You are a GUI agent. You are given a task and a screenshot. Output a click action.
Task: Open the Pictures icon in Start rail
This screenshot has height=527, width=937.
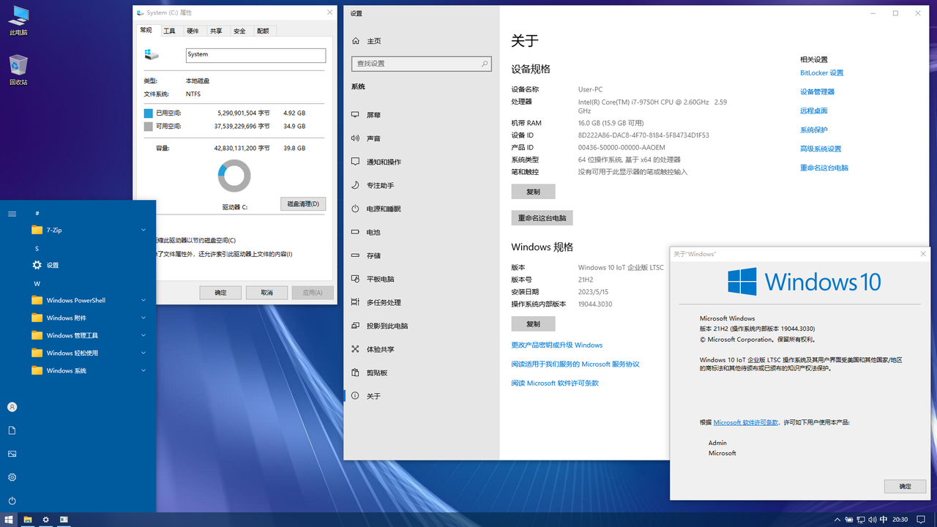[12, 454]
